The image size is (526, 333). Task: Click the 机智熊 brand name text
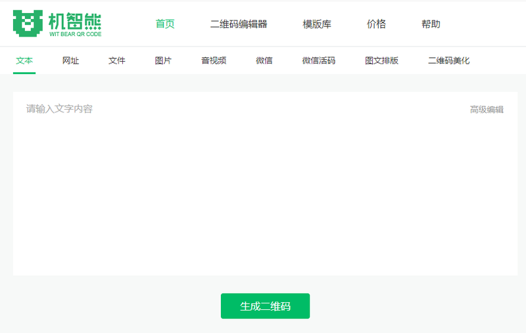coord(75,20)
